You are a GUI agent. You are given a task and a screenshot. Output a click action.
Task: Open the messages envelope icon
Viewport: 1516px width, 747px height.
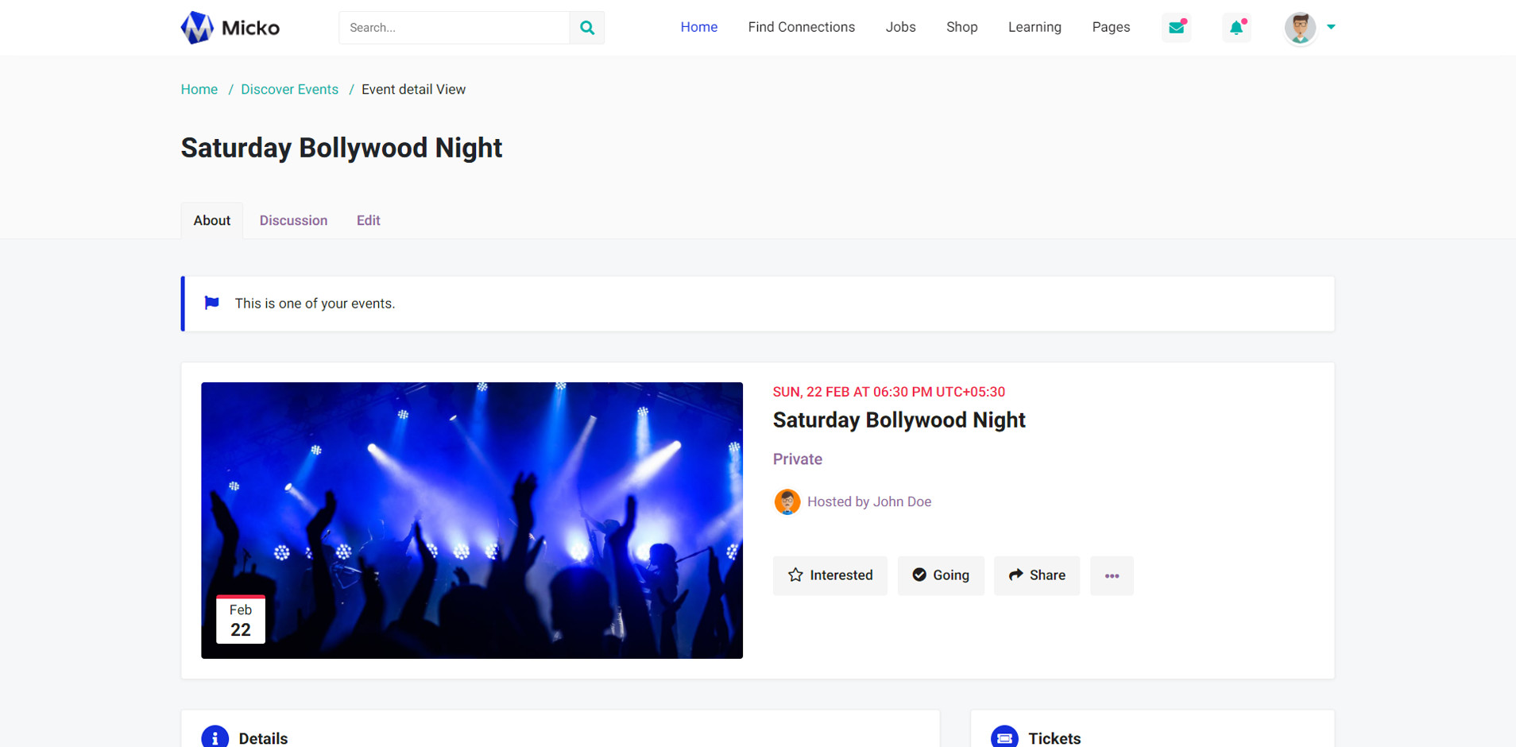click(x=1176, y=28)
